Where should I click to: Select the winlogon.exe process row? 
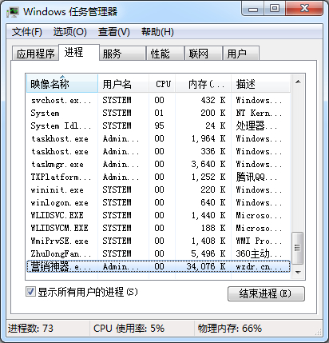click(x=158, y=202)
